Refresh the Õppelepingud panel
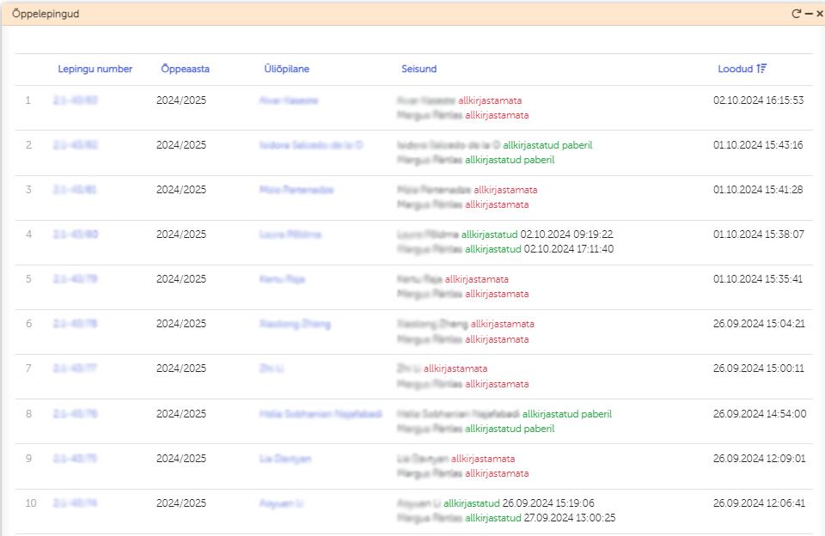Viewport: 825px width, 536px height. (x=796, y=14)
